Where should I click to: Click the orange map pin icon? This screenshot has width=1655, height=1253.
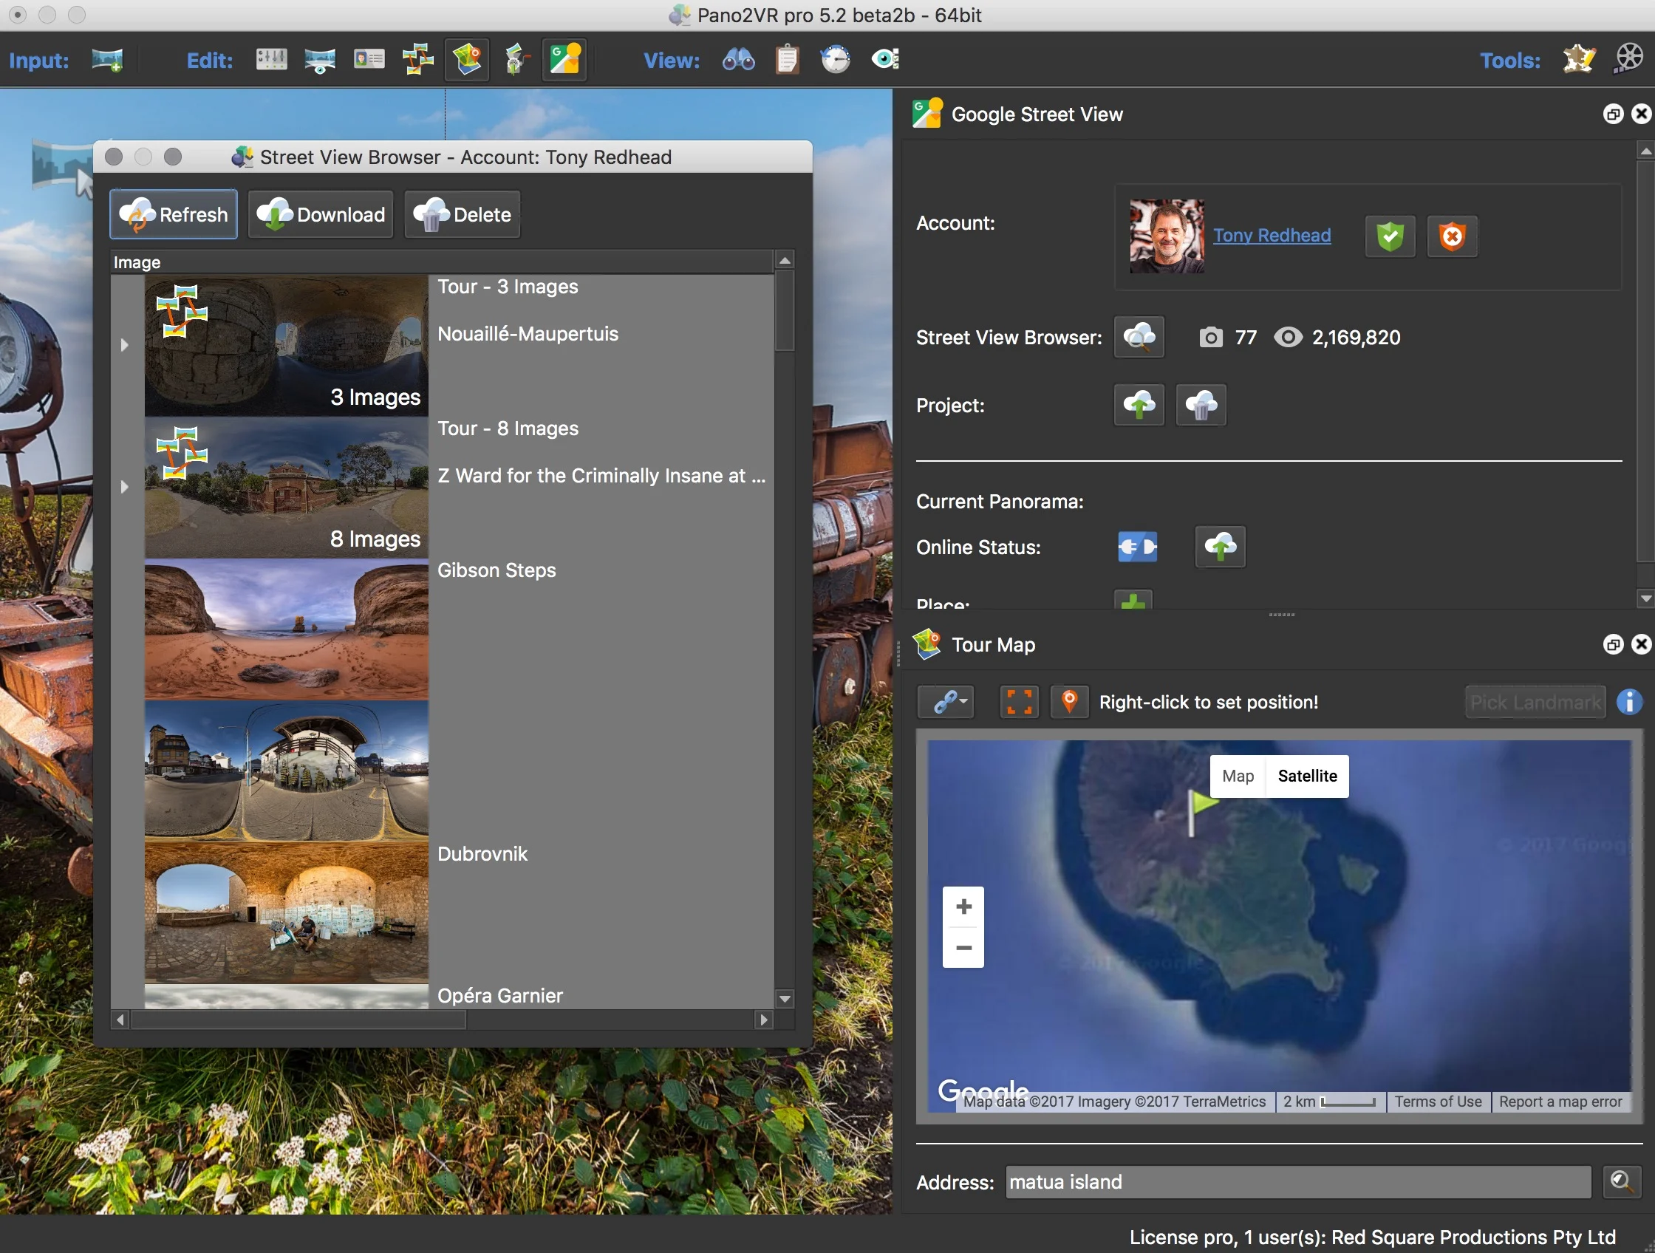pos(1069,702)
